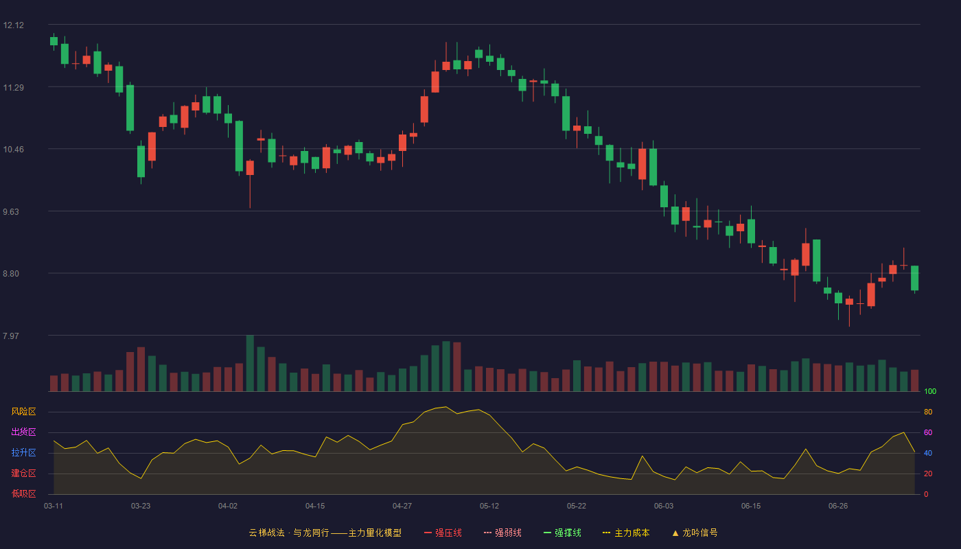Viewport: 961px width, 549px height.
Task: Select the 风险区 zone label
Action: (x=23, y=412)
